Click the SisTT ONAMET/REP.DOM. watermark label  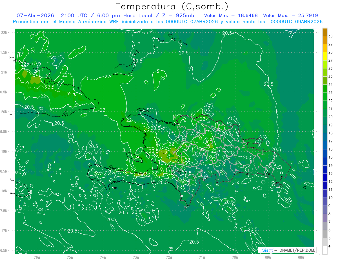pyautogui.click(x=287, y=250)
